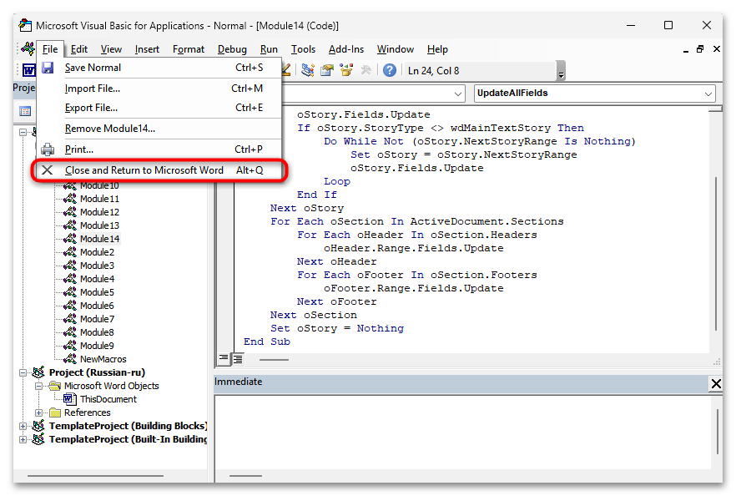Open the Project Explorer from the toolbar
The image size is (736, 496).
pos(308,70)
